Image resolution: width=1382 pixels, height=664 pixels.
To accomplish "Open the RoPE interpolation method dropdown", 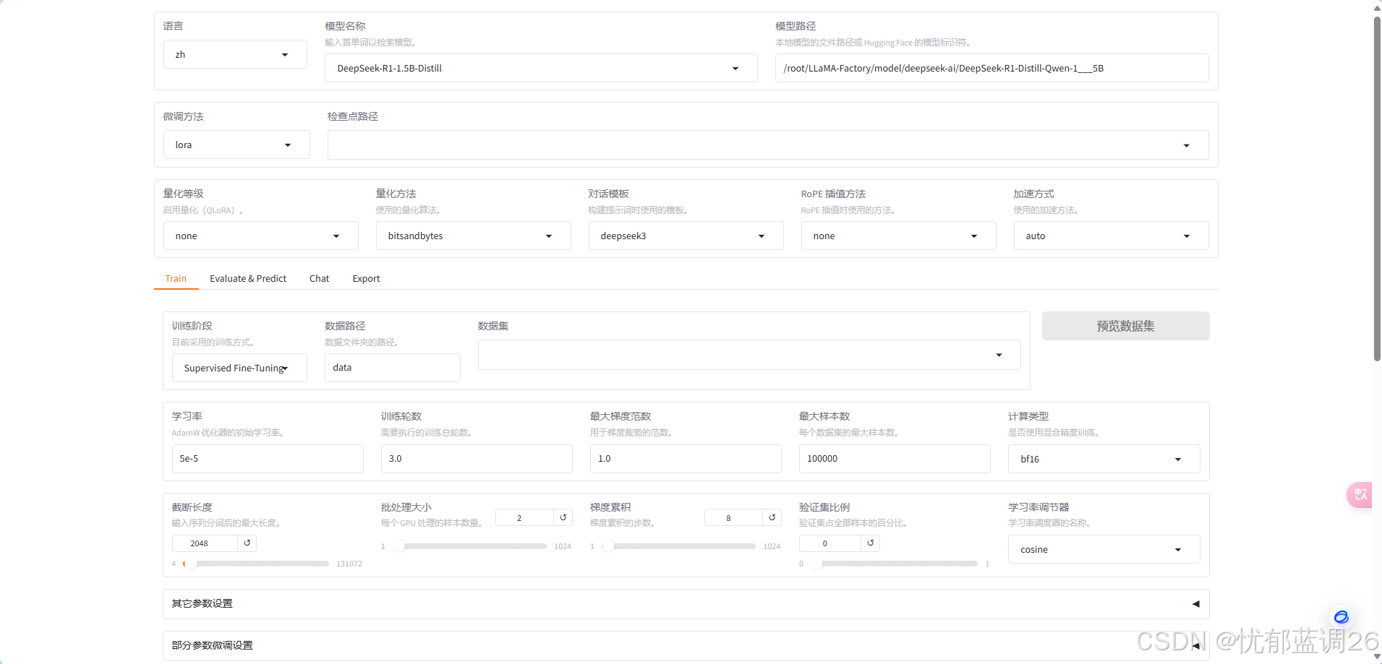I will [x=898, y=236].
